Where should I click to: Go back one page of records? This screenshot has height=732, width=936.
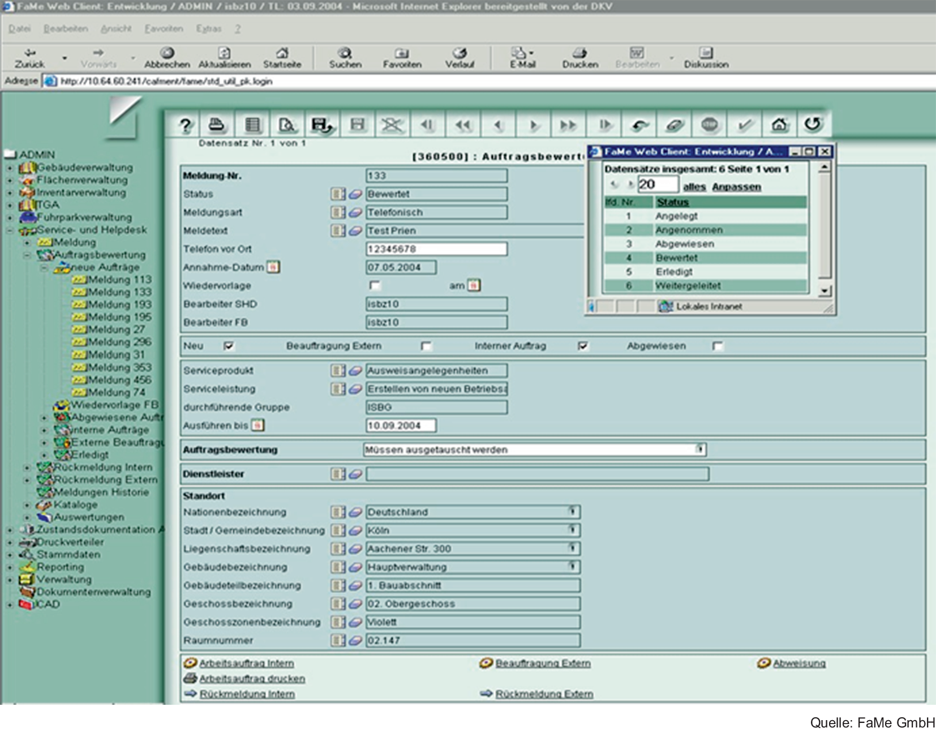(463, 125)
